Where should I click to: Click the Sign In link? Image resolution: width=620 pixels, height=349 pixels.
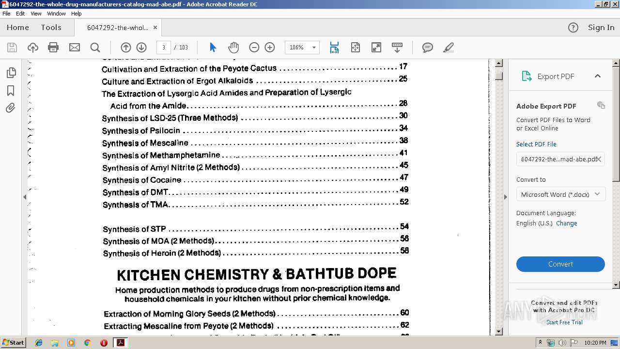[601, 28]
